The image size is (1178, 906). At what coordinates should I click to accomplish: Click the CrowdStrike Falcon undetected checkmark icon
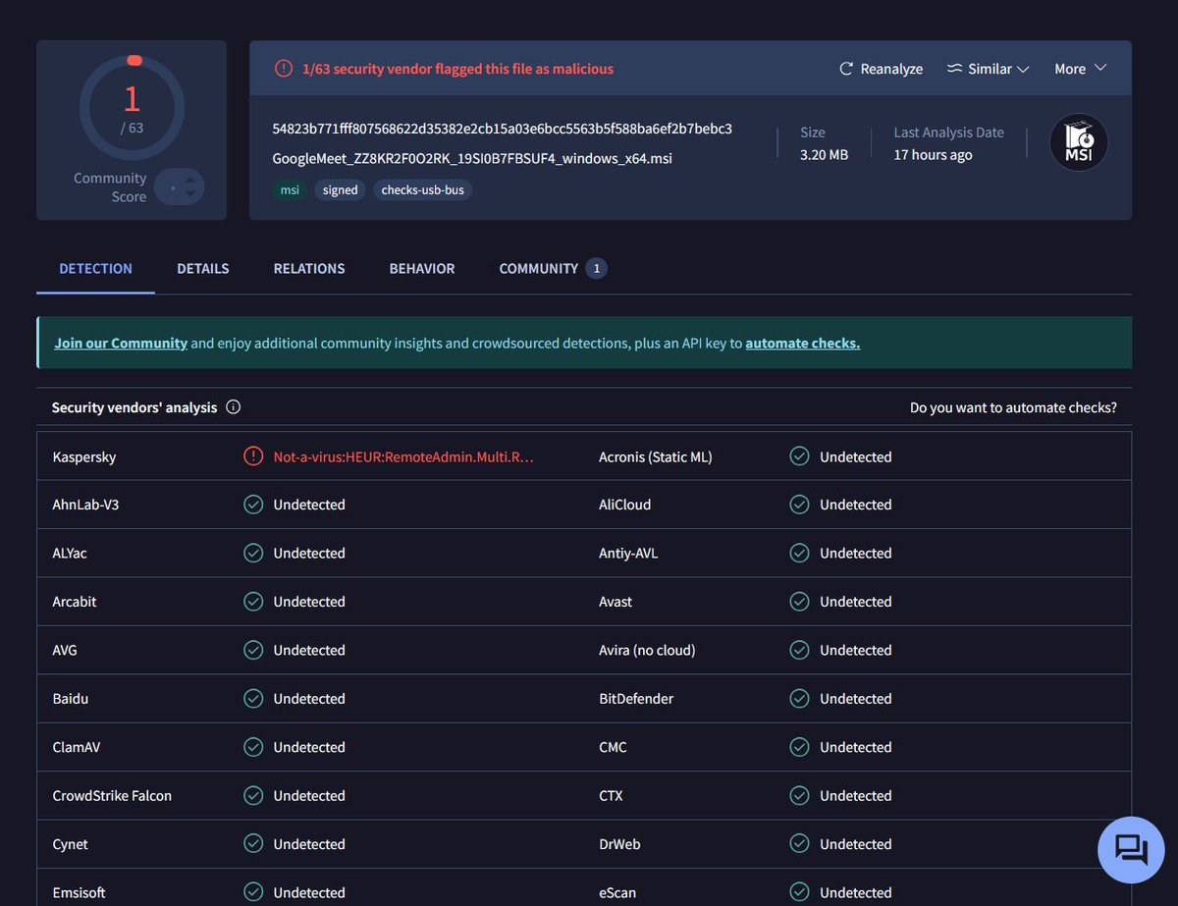(x=253, y=795)
